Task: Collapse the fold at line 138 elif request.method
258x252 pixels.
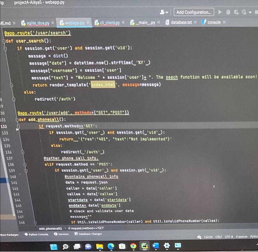Action: point(25,164)
